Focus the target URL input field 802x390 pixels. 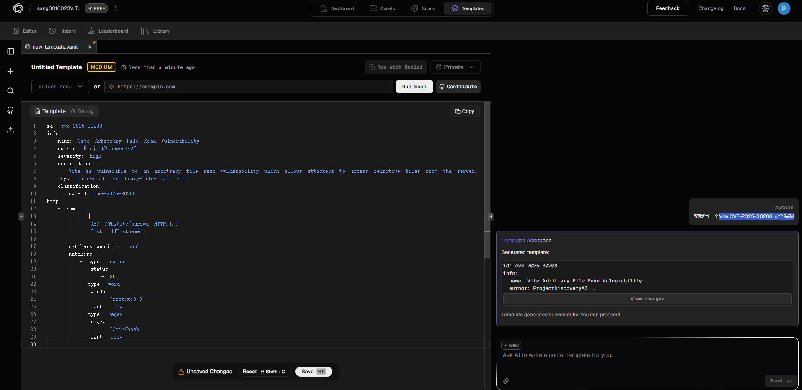pyautogui.click(x=248, y=87)
